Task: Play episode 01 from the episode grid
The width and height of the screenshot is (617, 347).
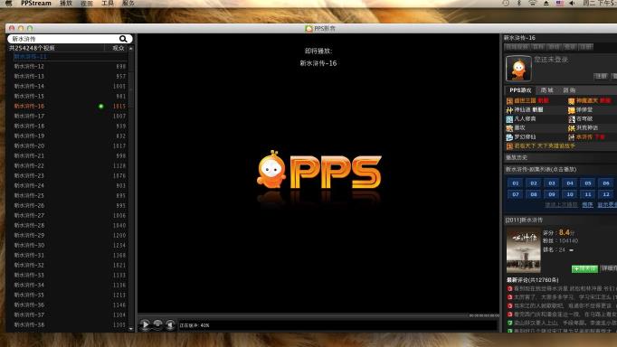Action: pos(516,183)
